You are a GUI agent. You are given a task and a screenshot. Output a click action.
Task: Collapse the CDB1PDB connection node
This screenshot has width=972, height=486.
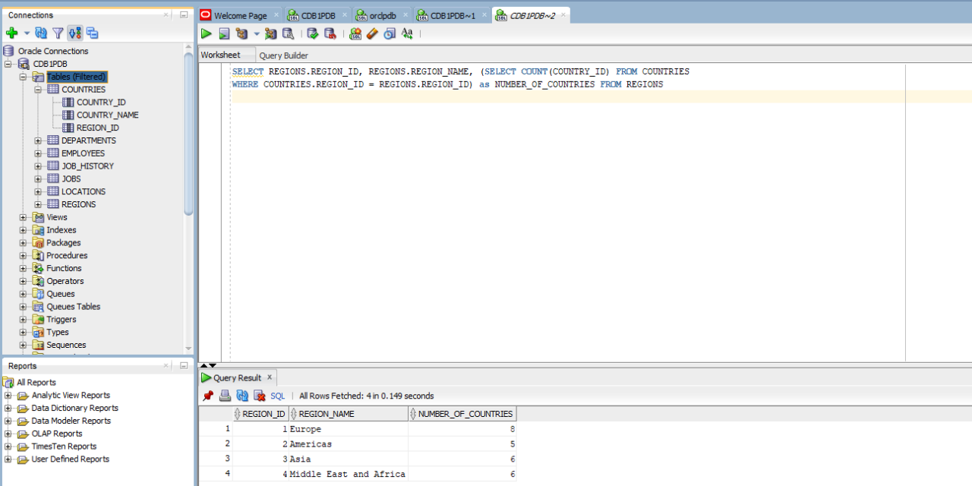coord(8,64)
